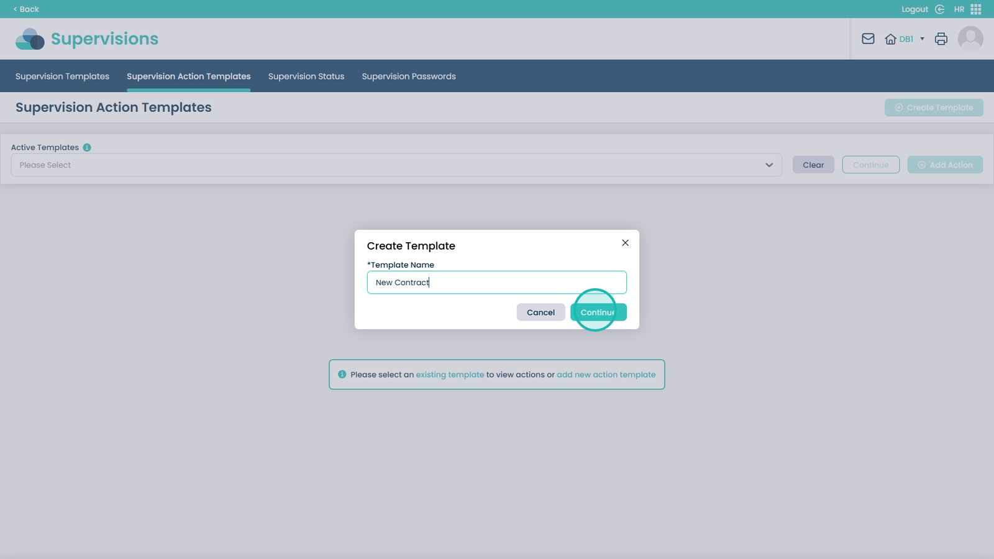Click the Supervisions cloud logo
This screenshot has height=559, width=994.
(x=30, y=39)
